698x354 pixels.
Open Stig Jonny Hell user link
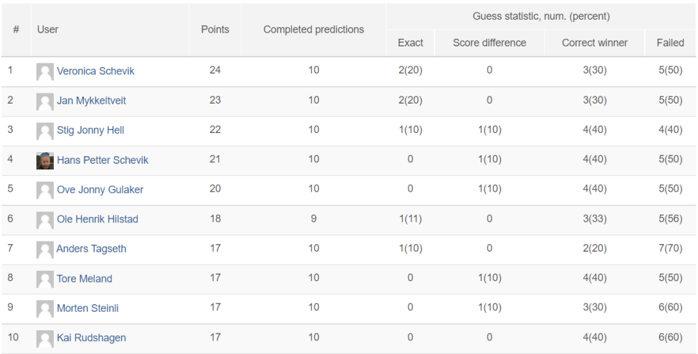[91, 130]
